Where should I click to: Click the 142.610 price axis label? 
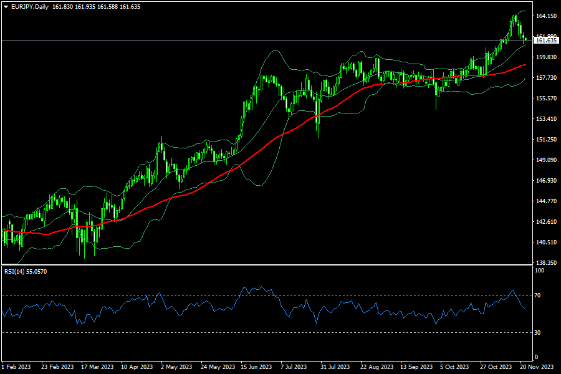546,222
